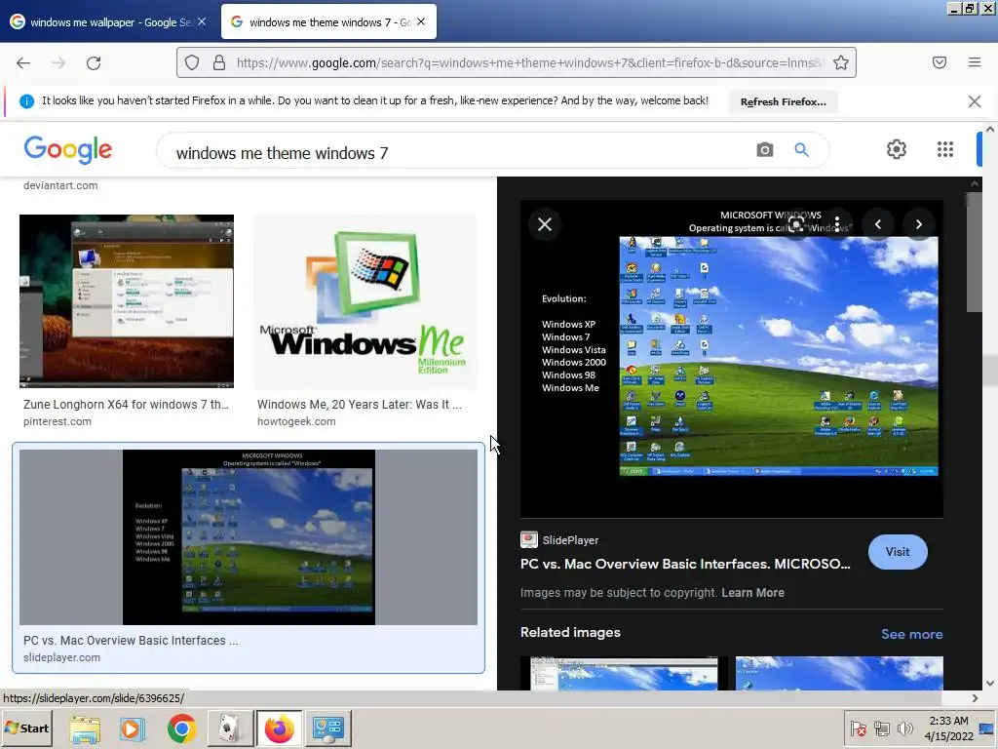Screen dimensions: 998x749
Task: Click the Visit button for SlidePlayer
Action: click(898, 552)
